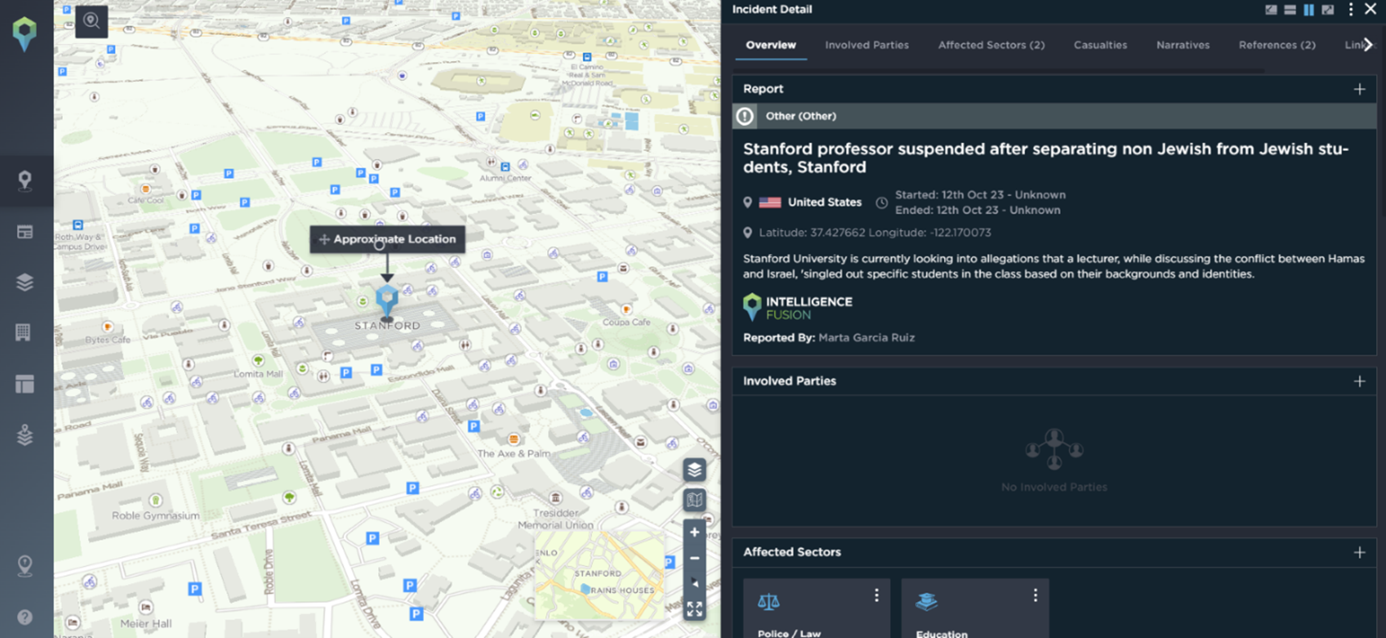
Task: Click the STANFORD map label
Action: (387, 326)
